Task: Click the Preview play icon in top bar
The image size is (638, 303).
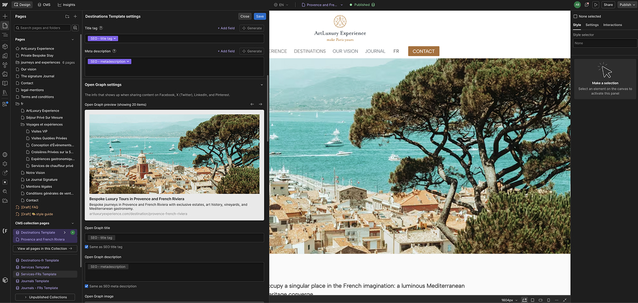Action: [x=596, y=4]
